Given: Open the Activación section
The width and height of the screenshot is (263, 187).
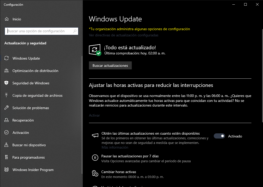Looking at the screenshot, I should [x=41, y=133].
